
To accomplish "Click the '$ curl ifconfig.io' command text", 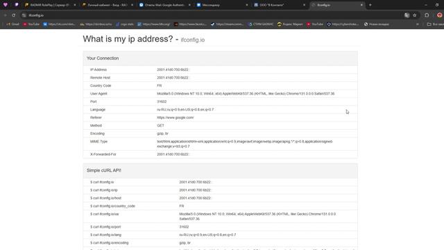I will pos(102,182).
